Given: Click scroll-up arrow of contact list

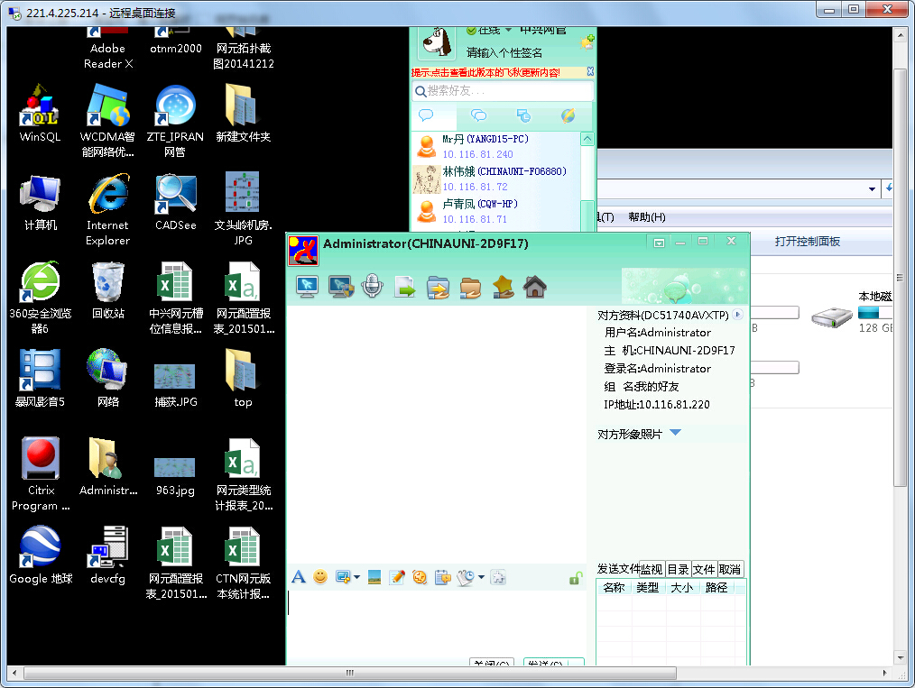Looking at the screenshot, I should [587, 139].
